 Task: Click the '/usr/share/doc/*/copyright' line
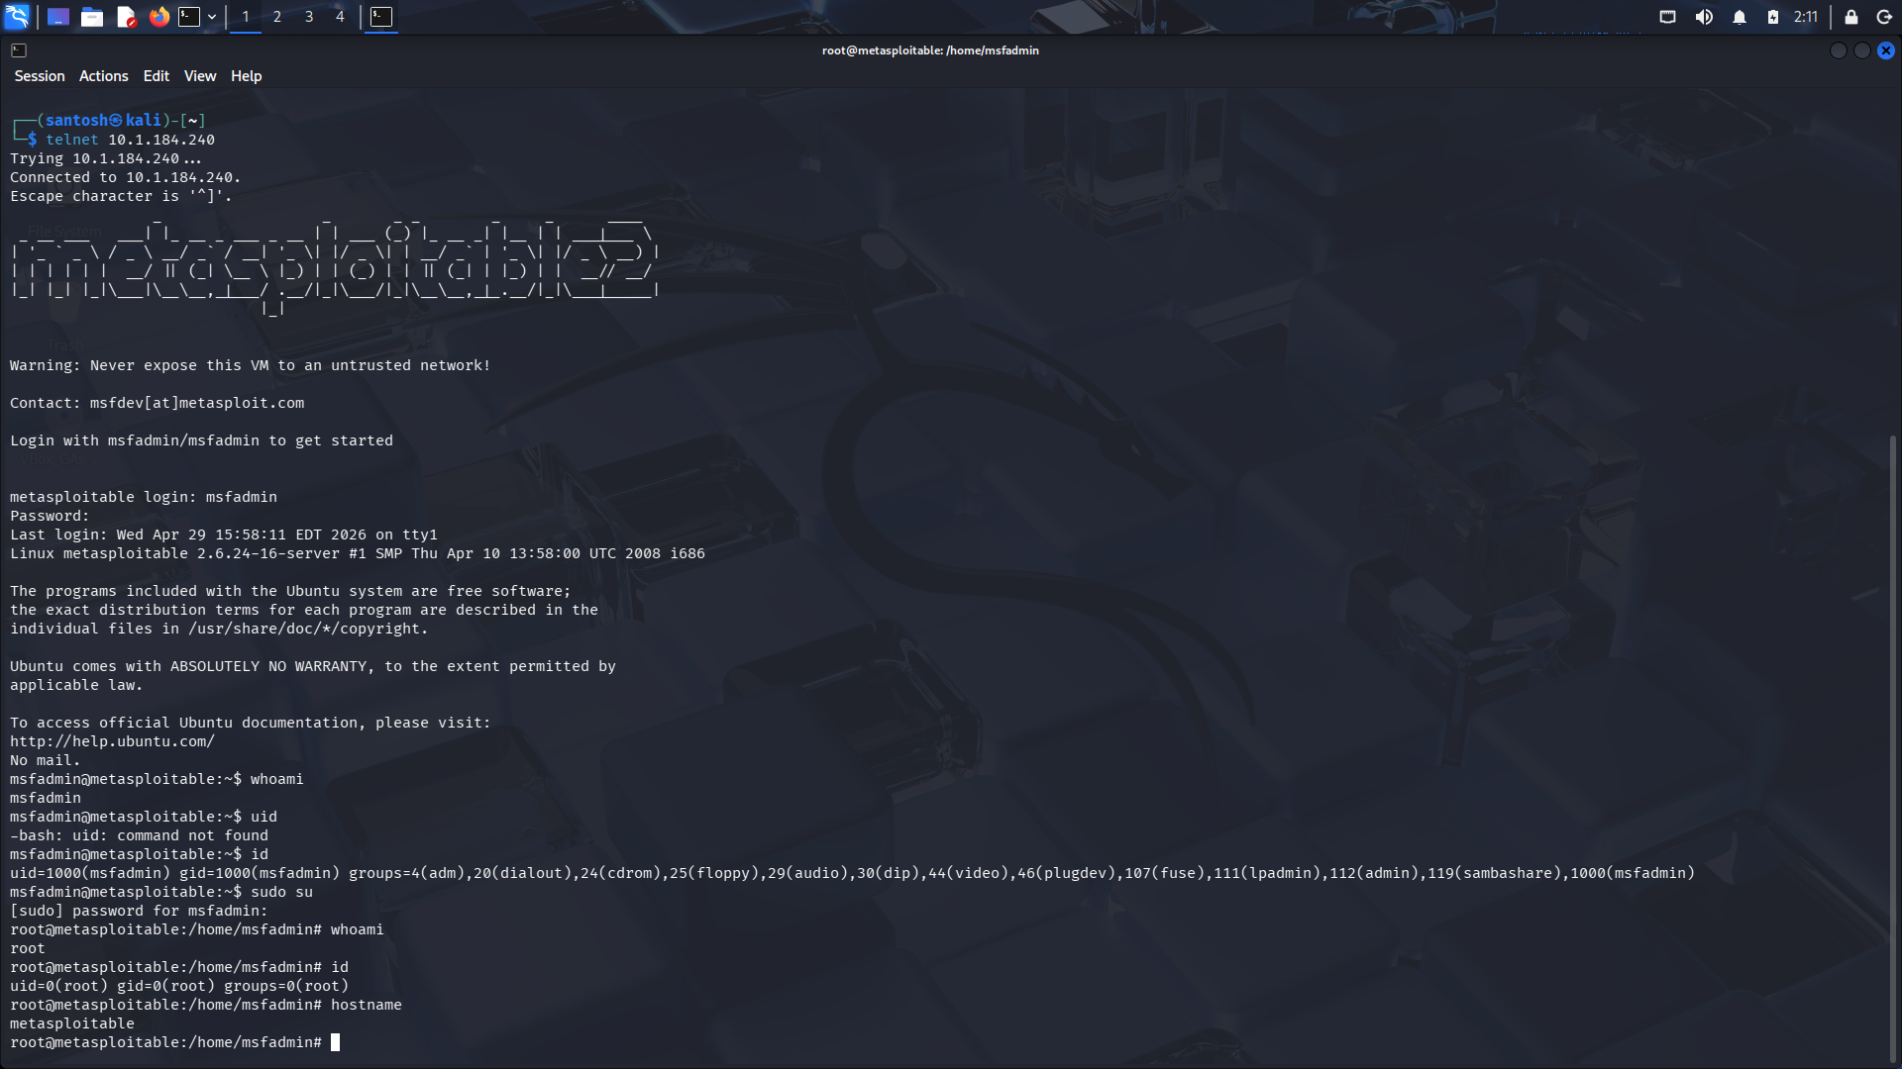(x=219, y=630)
